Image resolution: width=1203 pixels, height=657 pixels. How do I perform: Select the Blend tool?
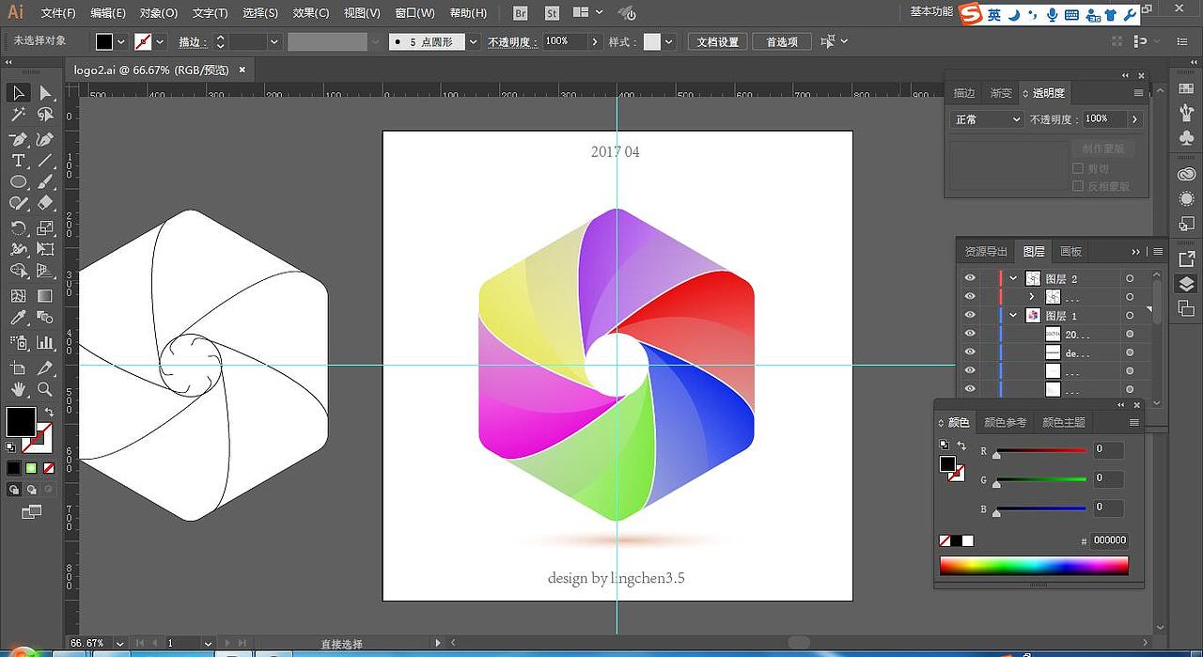(45, 318)
